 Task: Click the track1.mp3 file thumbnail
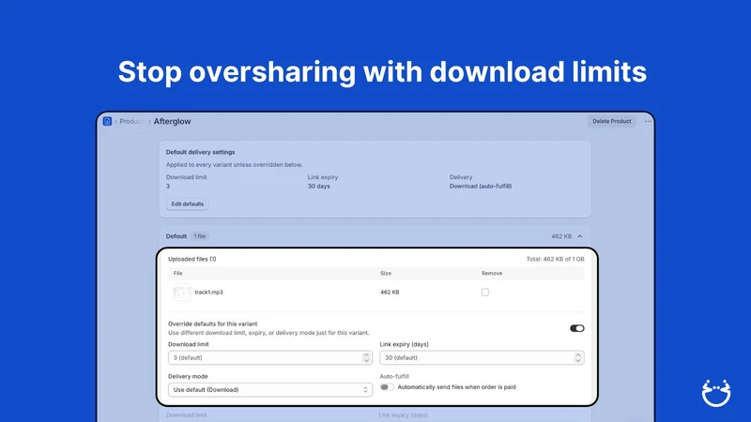pos(182,293)
